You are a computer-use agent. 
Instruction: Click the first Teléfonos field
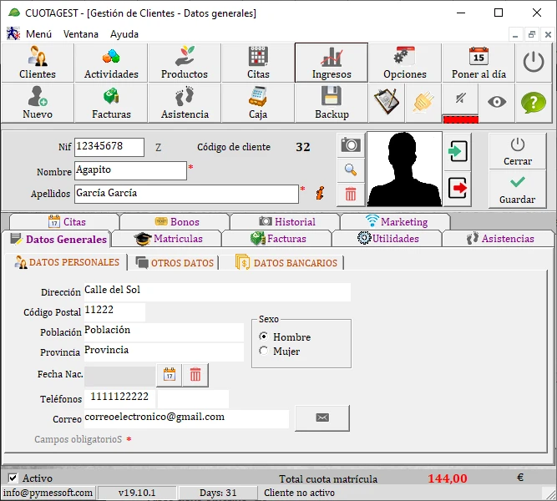(x=119, y=398)
